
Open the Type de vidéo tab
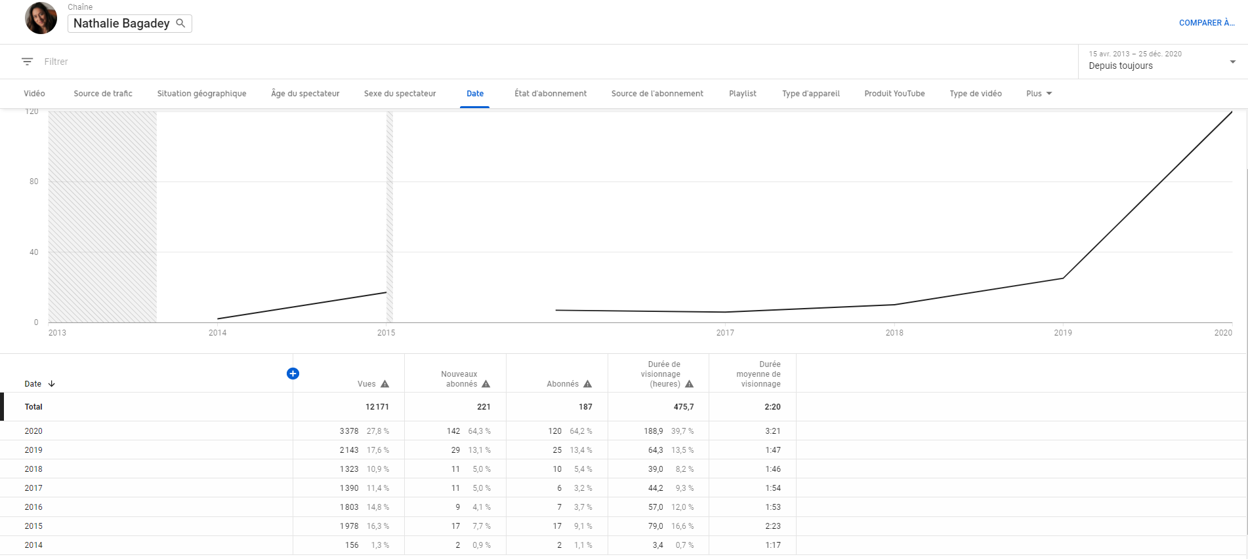pyautogui.click(x=975, y=94)
